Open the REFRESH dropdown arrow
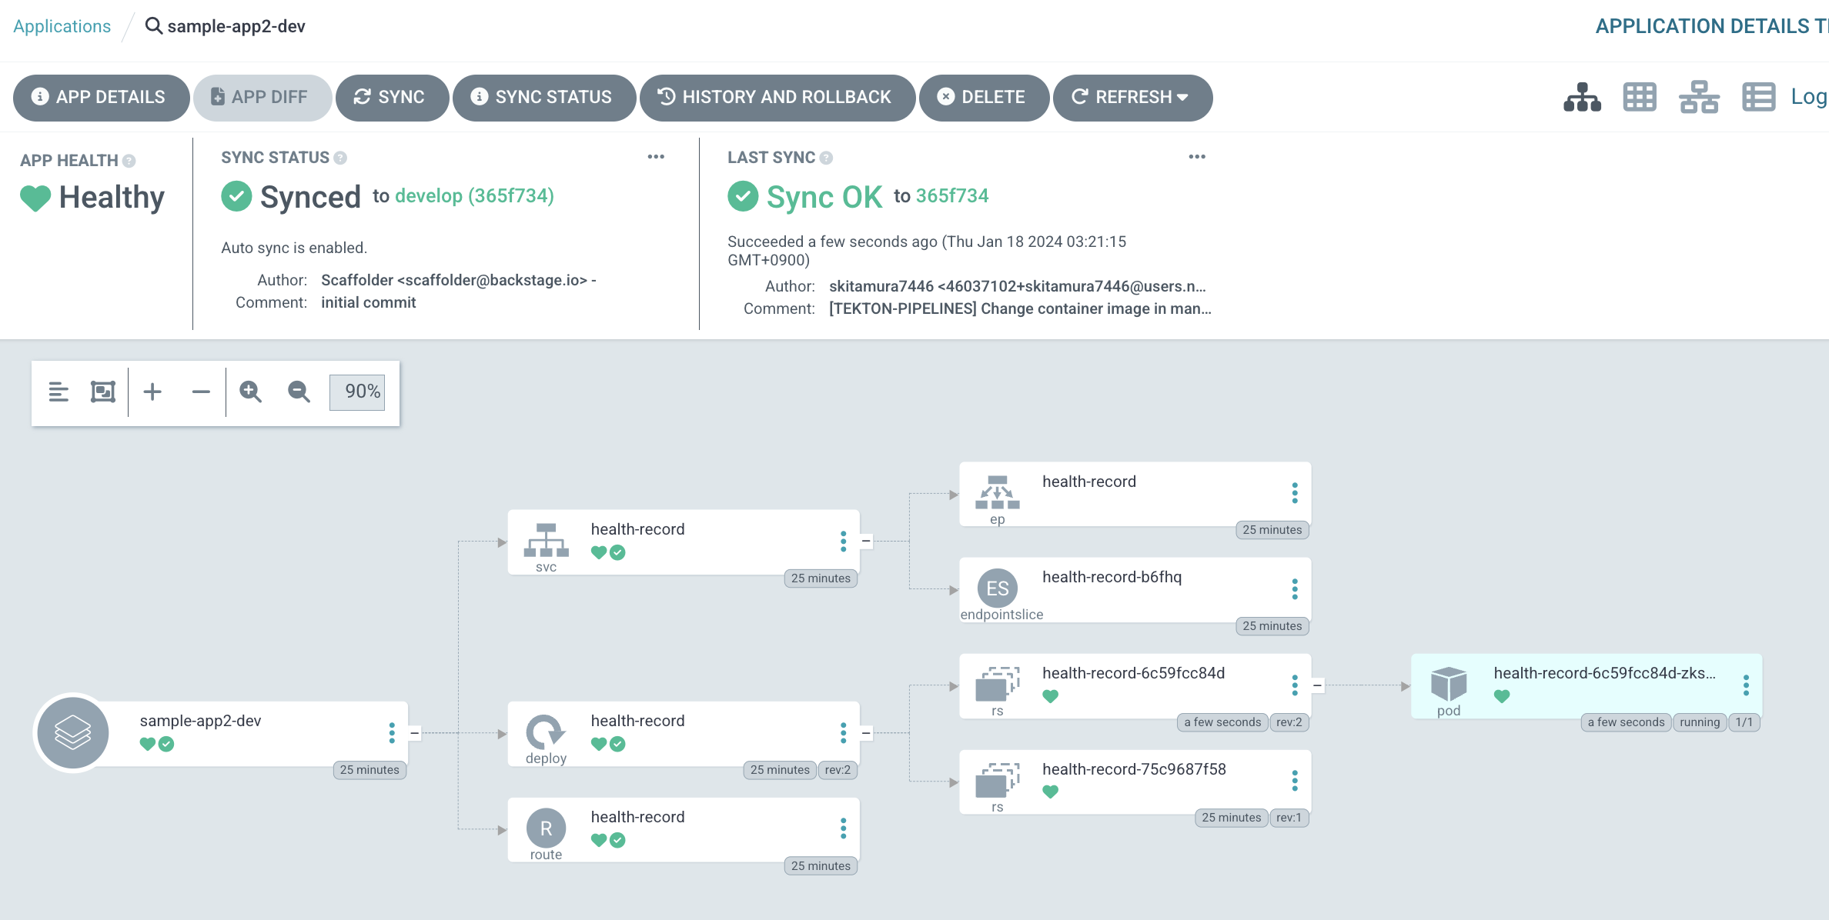The image size is (1829, 920). [x=1183, y=98]
